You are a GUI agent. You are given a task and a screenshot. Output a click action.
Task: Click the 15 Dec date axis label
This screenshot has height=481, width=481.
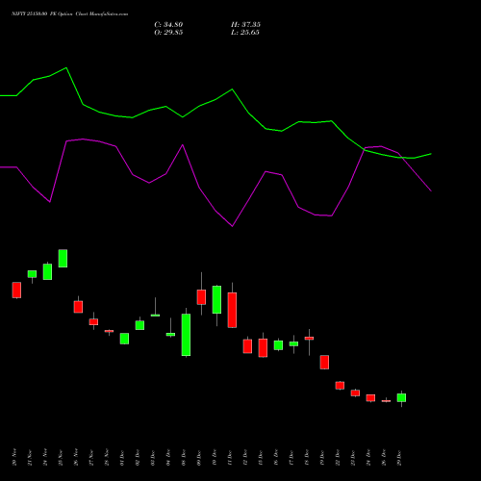click(261, 457)
